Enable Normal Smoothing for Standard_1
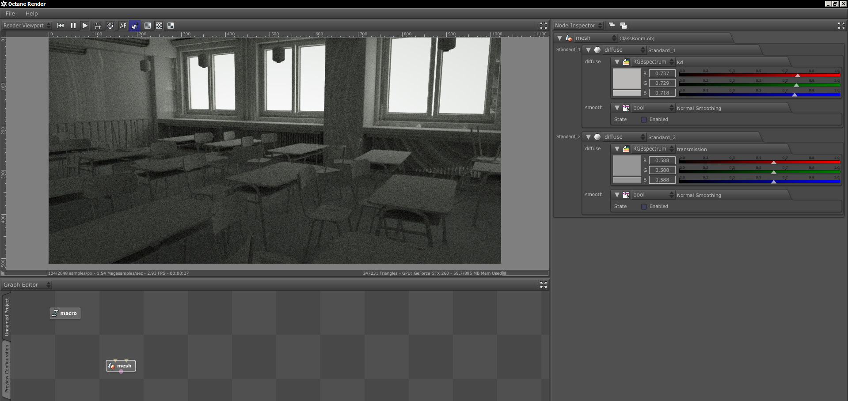The width and height of the screenshot is (848, 401). pyautogui.click(x=644, y=120)
